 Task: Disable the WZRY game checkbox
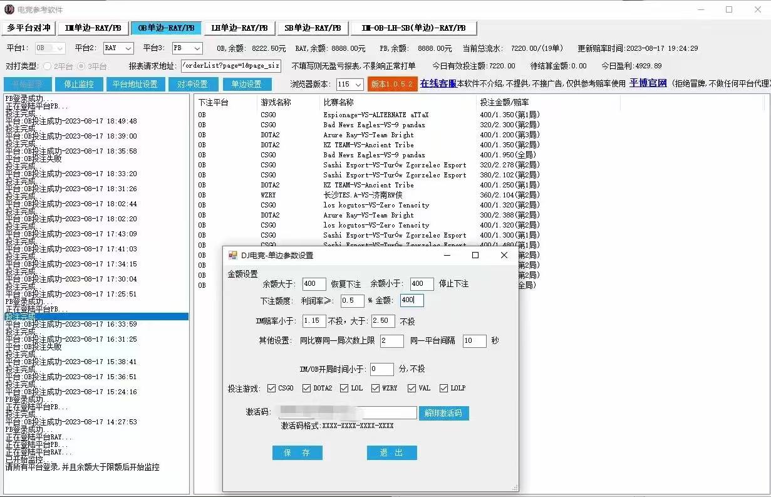[376, 389]
